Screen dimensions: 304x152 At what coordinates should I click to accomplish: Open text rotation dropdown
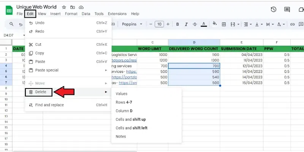[281, 24]
